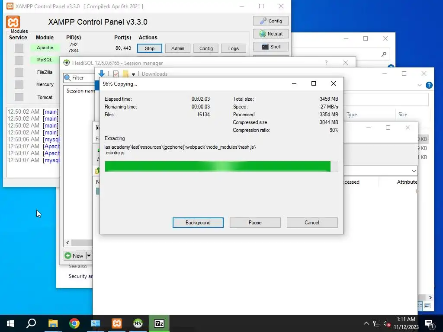Click the HeidiSQL icon in session manager title

tap(66, 63)
